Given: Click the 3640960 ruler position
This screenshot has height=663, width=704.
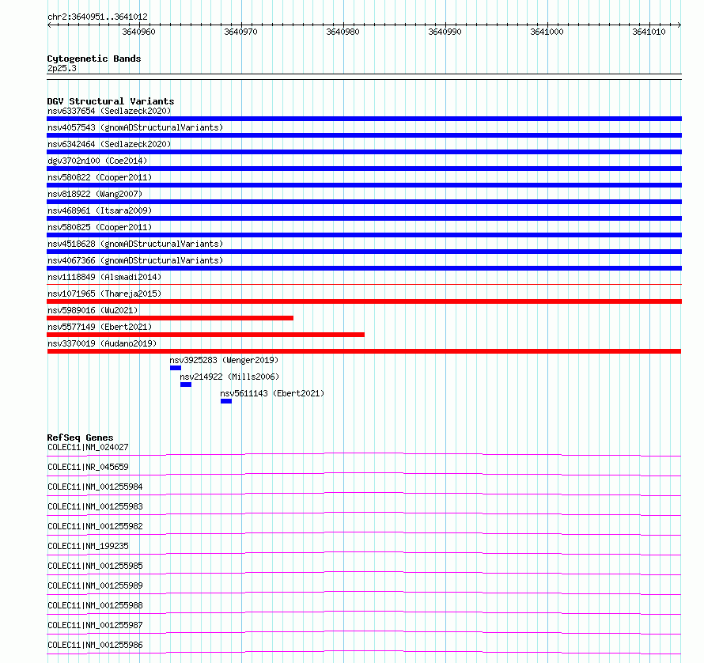Looking at the screenshot, I should pos(138,32).
